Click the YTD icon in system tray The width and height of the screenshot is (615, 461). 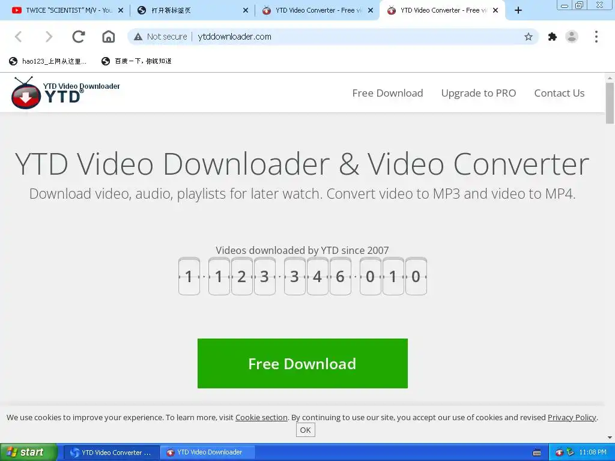coord(559,453)
